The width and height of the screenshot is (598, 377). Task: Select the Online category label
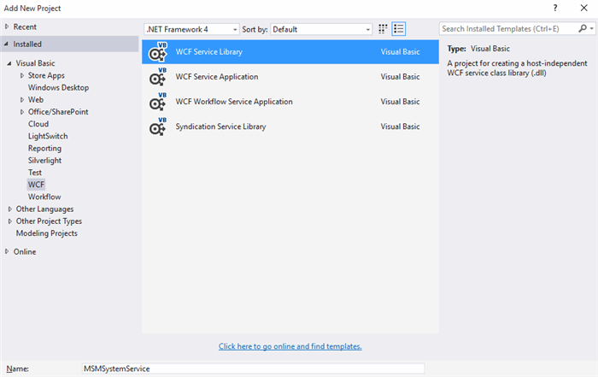click(25, 252)
